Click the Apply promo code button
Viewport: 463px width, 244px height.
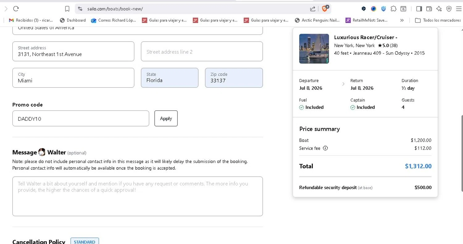pyautogui.click(x=166, y=118)
